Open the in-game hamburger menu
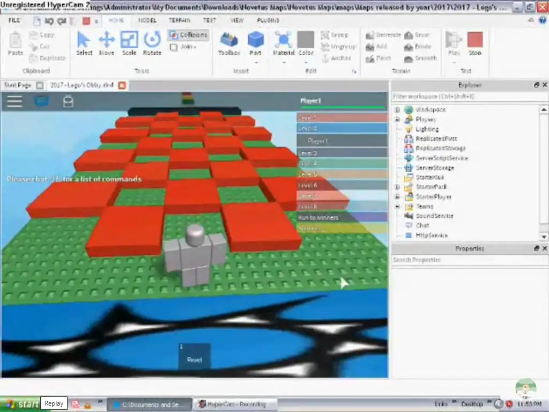Image resolution: width=549 pixels, height=412 pixels. coord(14,101)
